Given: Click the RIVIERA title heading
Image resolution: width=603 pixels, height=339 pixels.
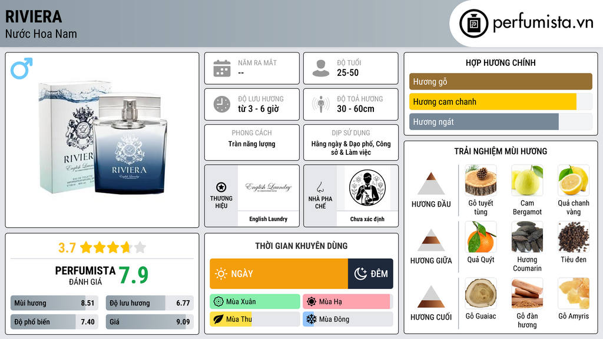Looking at the screenshot, I should 34,16.
